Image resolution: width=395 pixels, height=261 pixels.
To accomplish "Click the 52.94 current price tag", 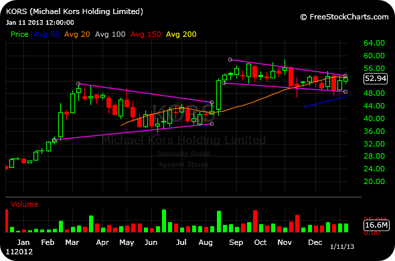I will pos(376,78).
